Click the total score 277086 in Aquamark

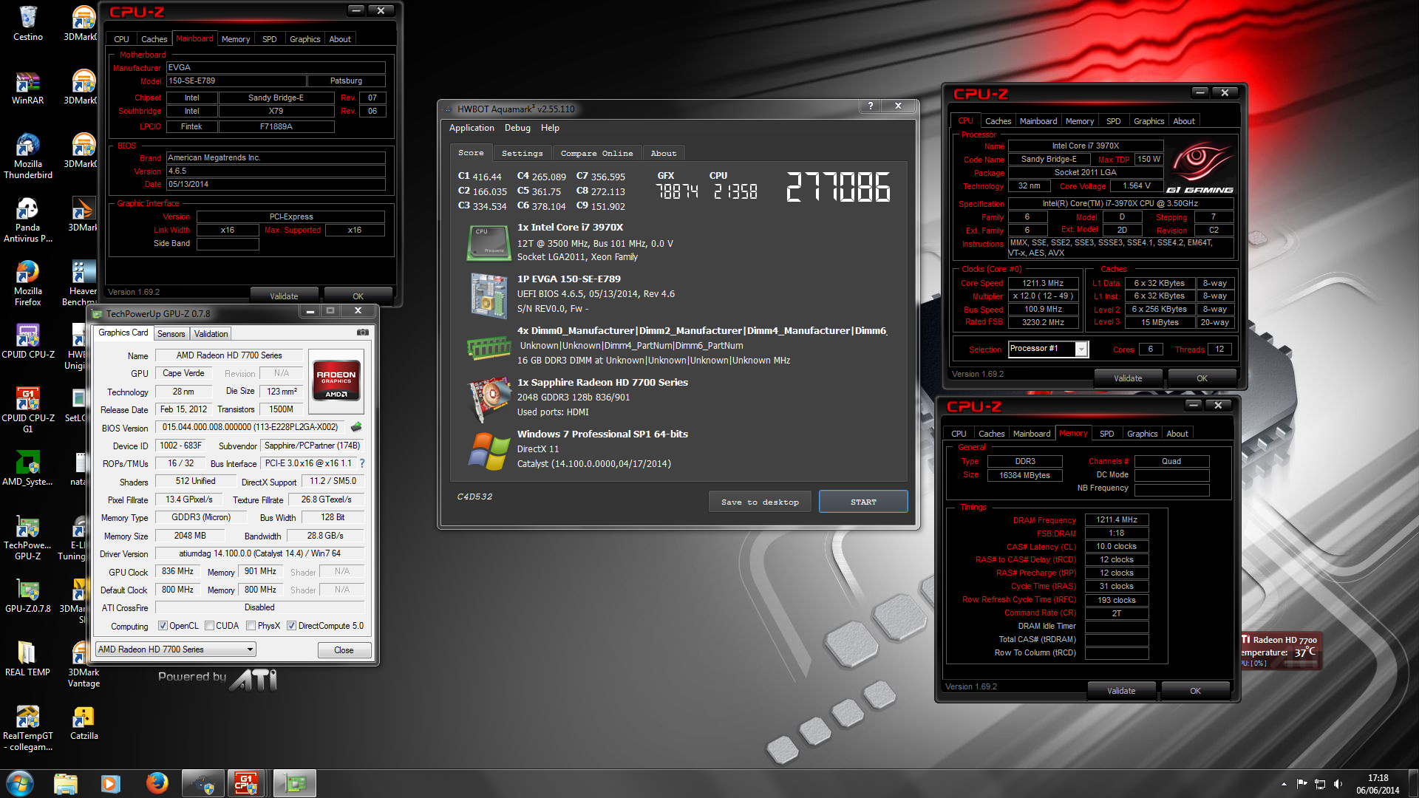tap(838, 187)
